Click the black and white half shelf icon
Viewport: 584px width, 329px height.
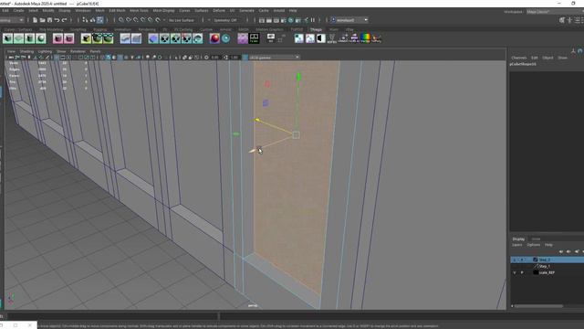click(320, 38)
